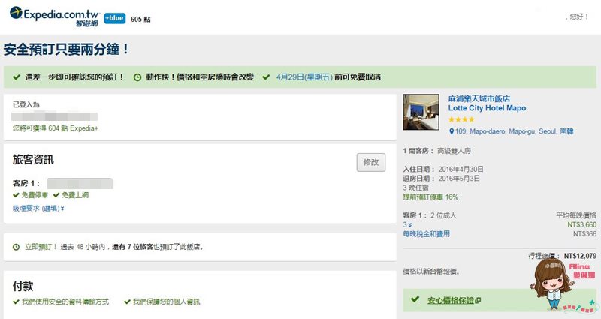Click the checkmark beside 還差一步即可確認您的預訂
Viewport: 601px width, 319px height.
[17, 77]
